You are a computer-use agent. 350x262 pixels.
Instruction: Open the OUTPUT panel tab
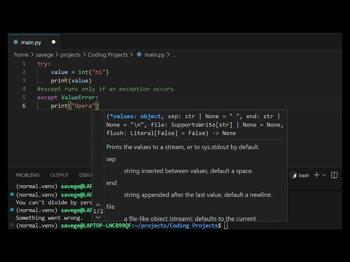(59, 175)
